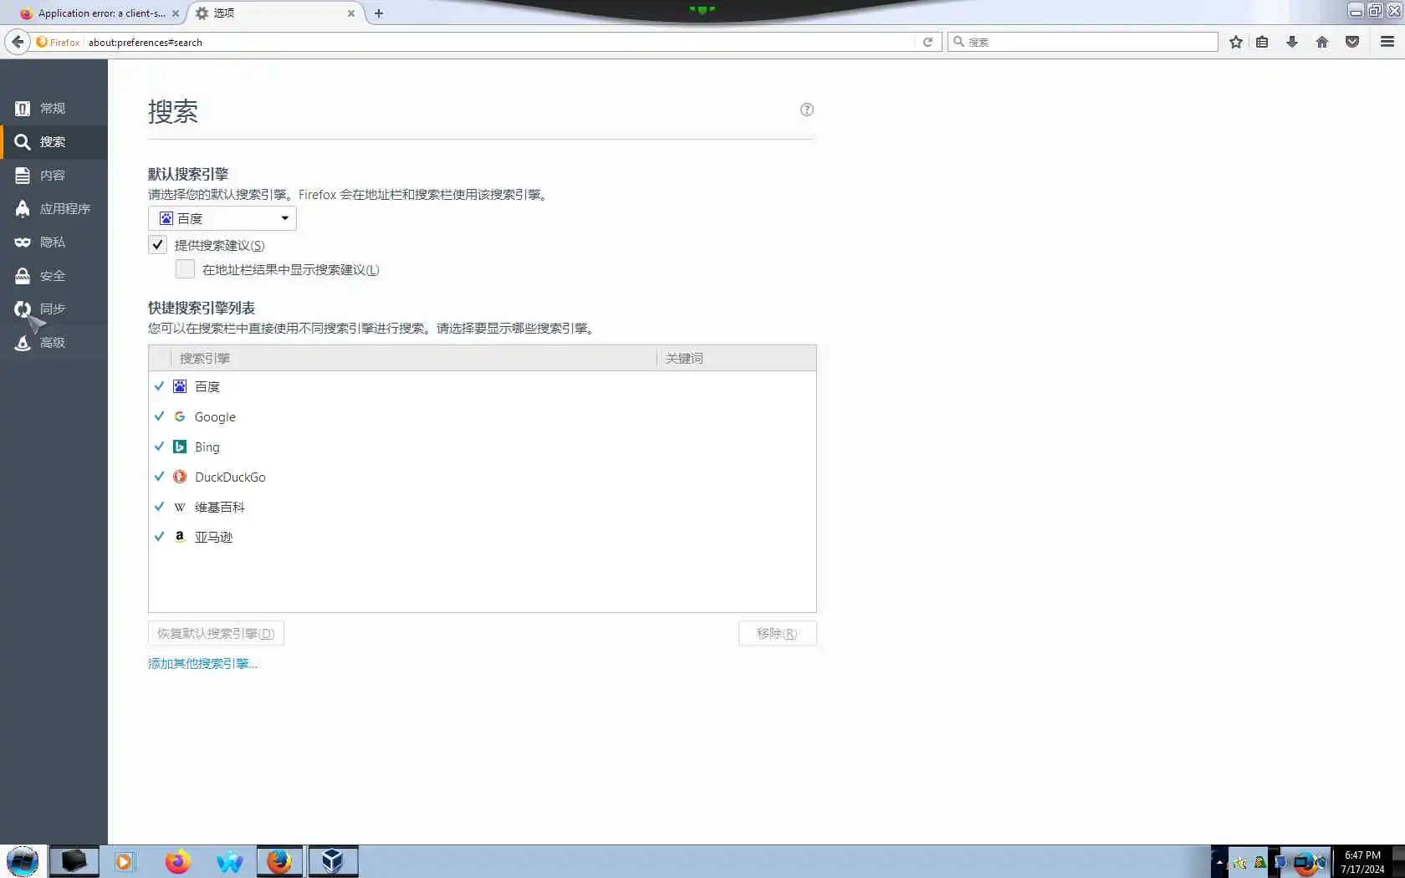Image resolution: width=1405 pixels, height=878 pixels.
Task: Open the 隐私 (Privacy) sidebar section
Action: pyautogui.click(x=54, y=242)
